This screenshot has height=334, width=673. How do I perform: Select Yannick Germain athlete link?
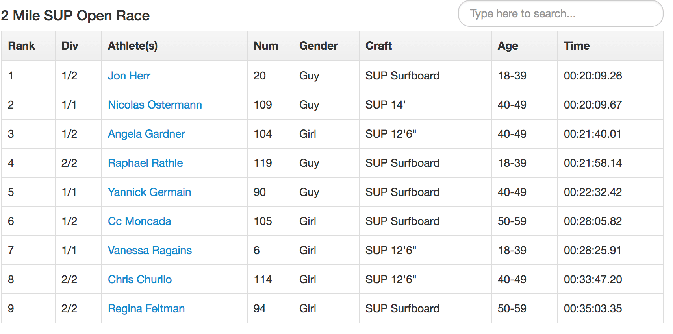[x=149, y=192]
